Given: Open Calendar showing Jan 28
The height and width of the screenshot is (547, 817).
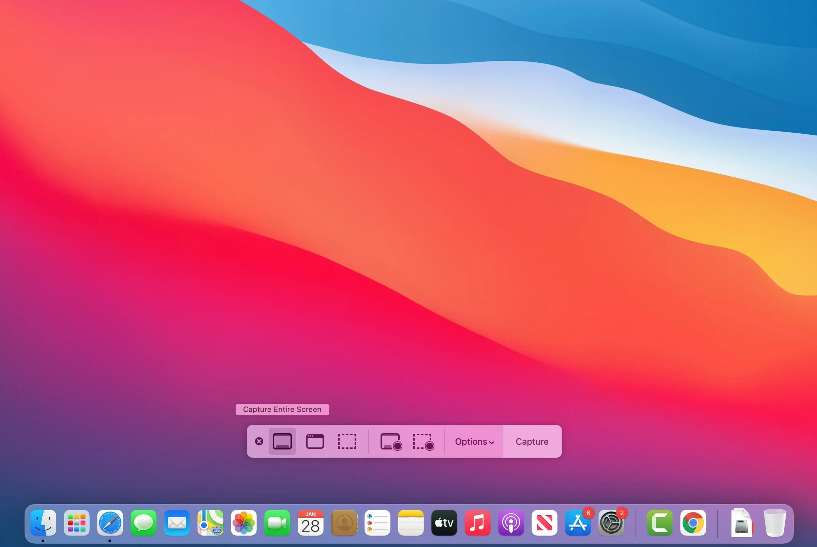Looking at the screenshot, I should [x=311, y=522].
